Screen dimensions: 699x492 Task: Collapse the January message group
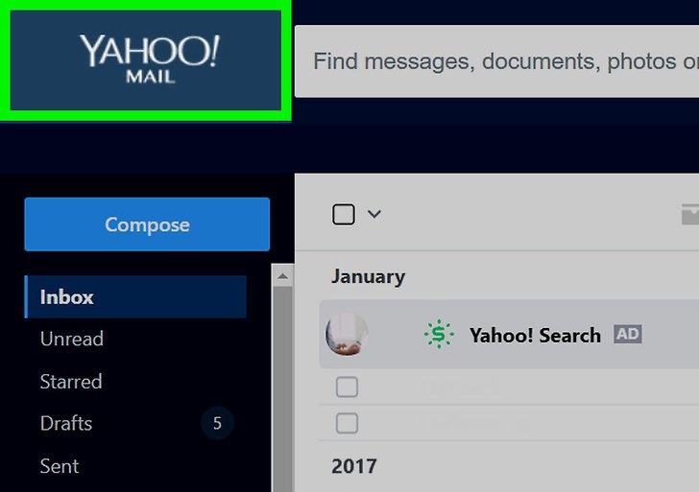[x=369, y=276]
